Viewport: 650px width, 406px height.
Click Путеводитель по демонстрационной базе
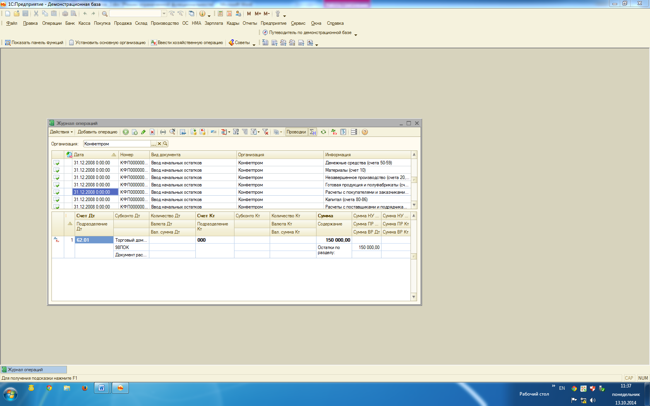coord(307,32)
